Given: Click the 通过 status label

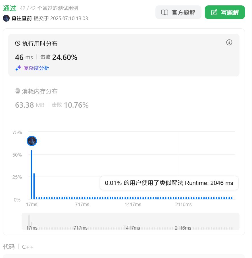Looking at the screenshot, I should (x=9, y=9).
